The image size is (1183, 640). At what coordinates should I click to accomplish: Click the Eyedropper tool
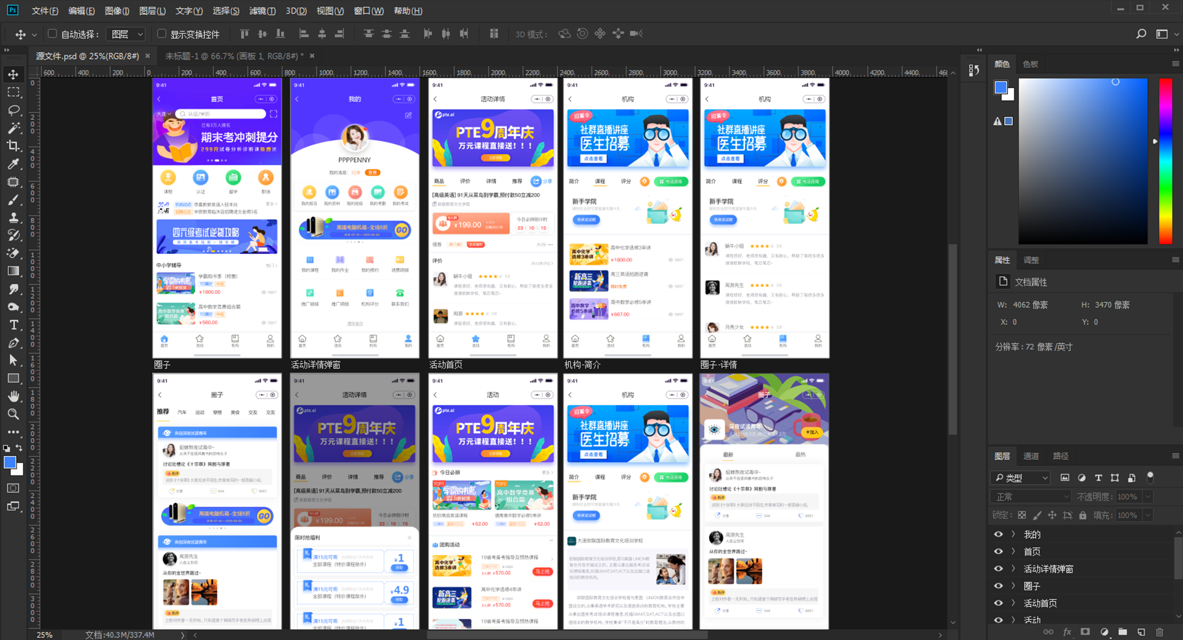(13, 164)
